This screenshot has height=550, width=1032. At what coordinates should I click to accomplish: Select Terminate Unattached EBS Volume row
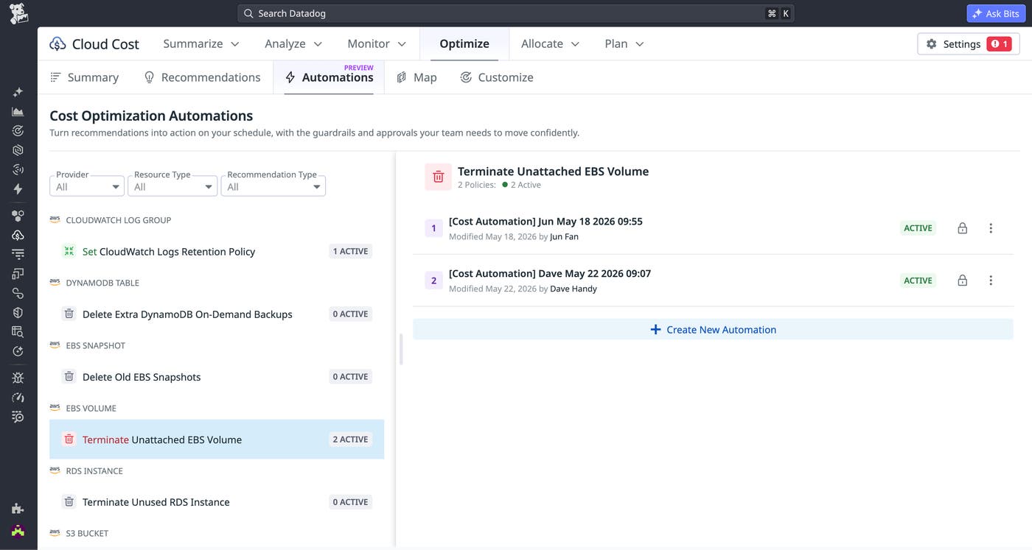217,440
